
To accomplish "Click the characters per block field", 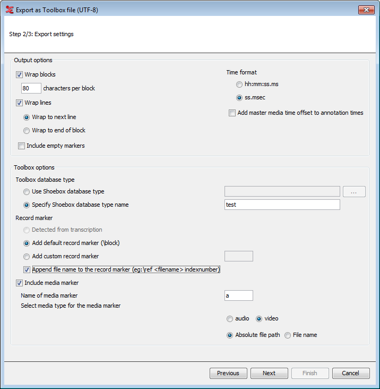I will click(x=31, y=88).
